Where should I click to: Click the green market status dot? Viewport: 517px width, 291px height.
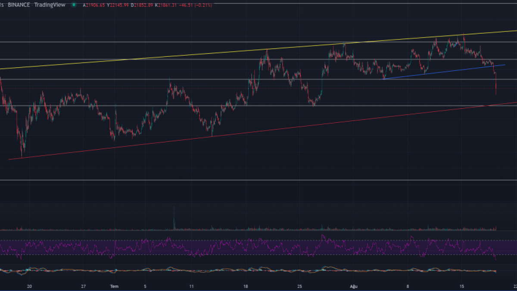74,5
